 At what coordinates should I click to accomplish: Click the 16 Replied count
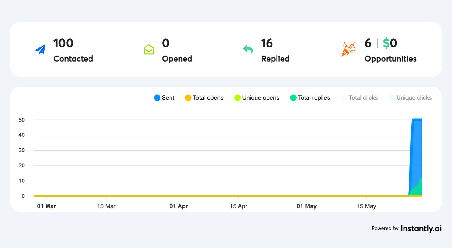pos(267,43)
